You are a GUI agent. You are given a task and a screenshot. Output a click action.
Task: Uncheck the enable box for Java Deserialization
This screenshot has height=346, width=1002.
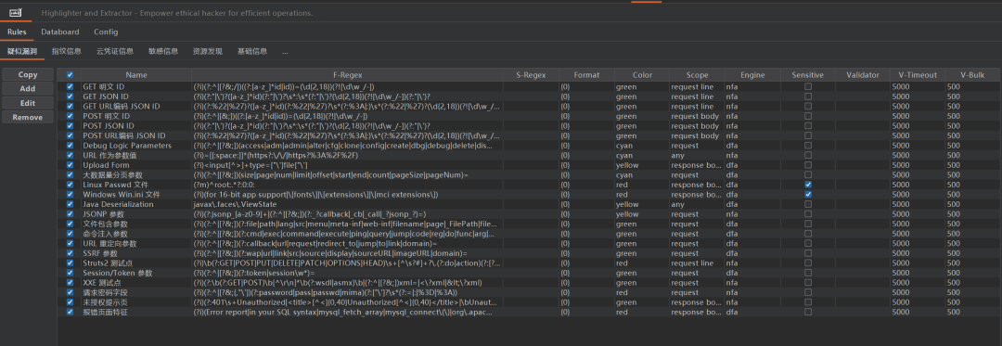[70, 204]
